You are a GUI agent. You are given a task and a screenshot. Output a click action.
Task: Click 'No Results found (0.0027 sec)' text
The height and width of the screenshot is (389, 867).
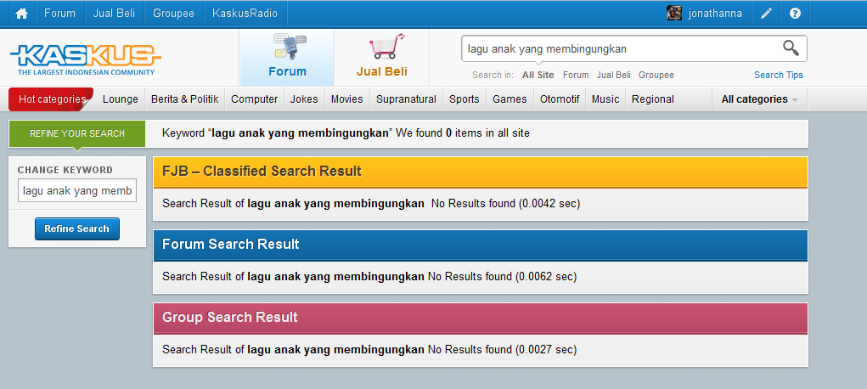(502, 350)
